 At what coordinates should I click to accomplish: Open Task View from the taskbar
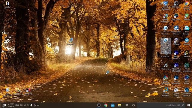click(127, 105)
